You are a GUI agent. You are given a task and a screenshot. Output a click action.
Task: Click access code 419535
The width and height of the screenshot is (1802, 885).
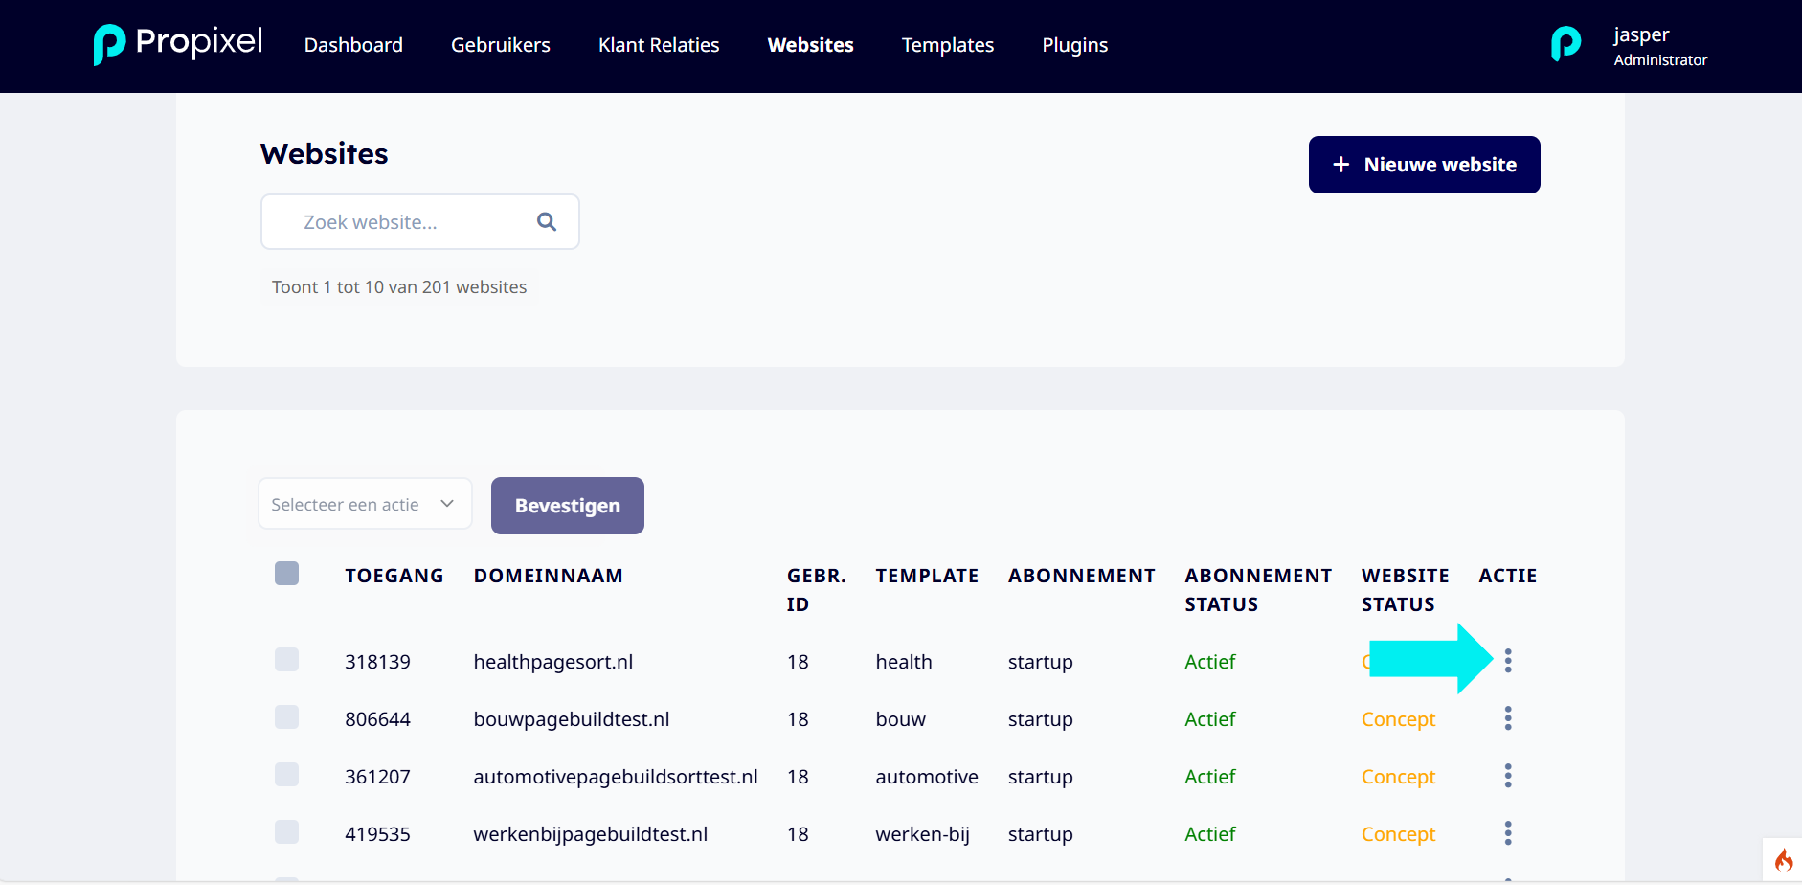377,834
